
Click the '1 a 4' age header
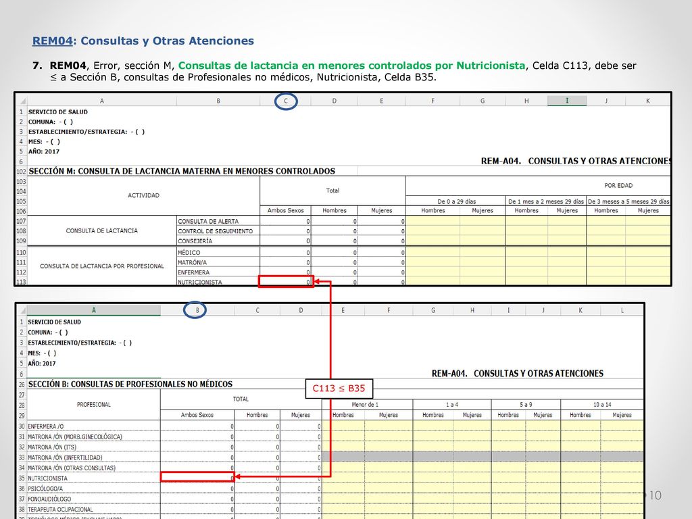[x=452, y=404]
